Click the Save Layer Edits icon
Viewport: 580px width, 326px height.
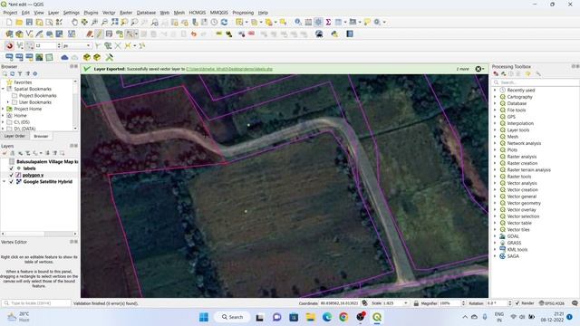(109, 34)
